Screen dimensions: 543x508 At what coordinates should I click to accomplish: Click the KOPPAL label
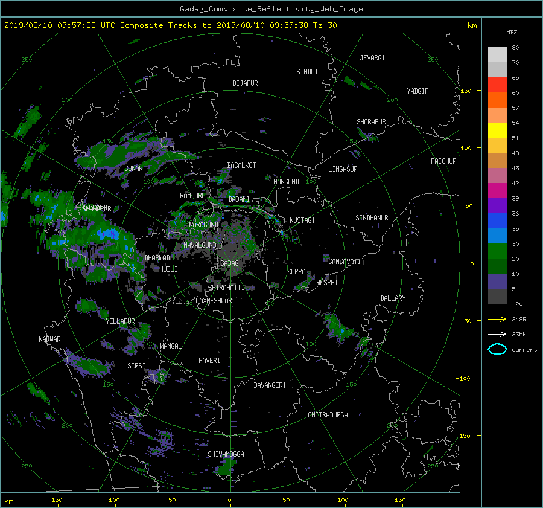[x=298, y=272]
